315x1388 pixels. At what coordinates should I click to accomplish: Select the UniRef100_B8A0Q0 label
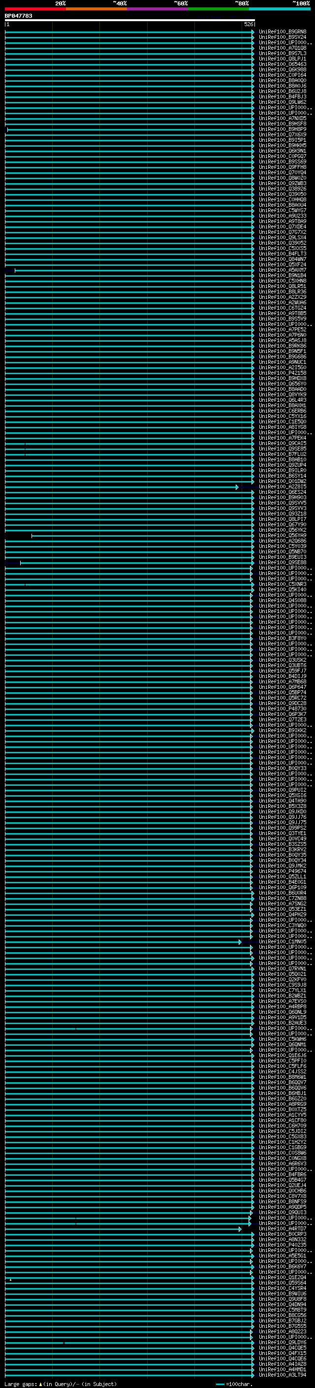click(x=283, y=80)
